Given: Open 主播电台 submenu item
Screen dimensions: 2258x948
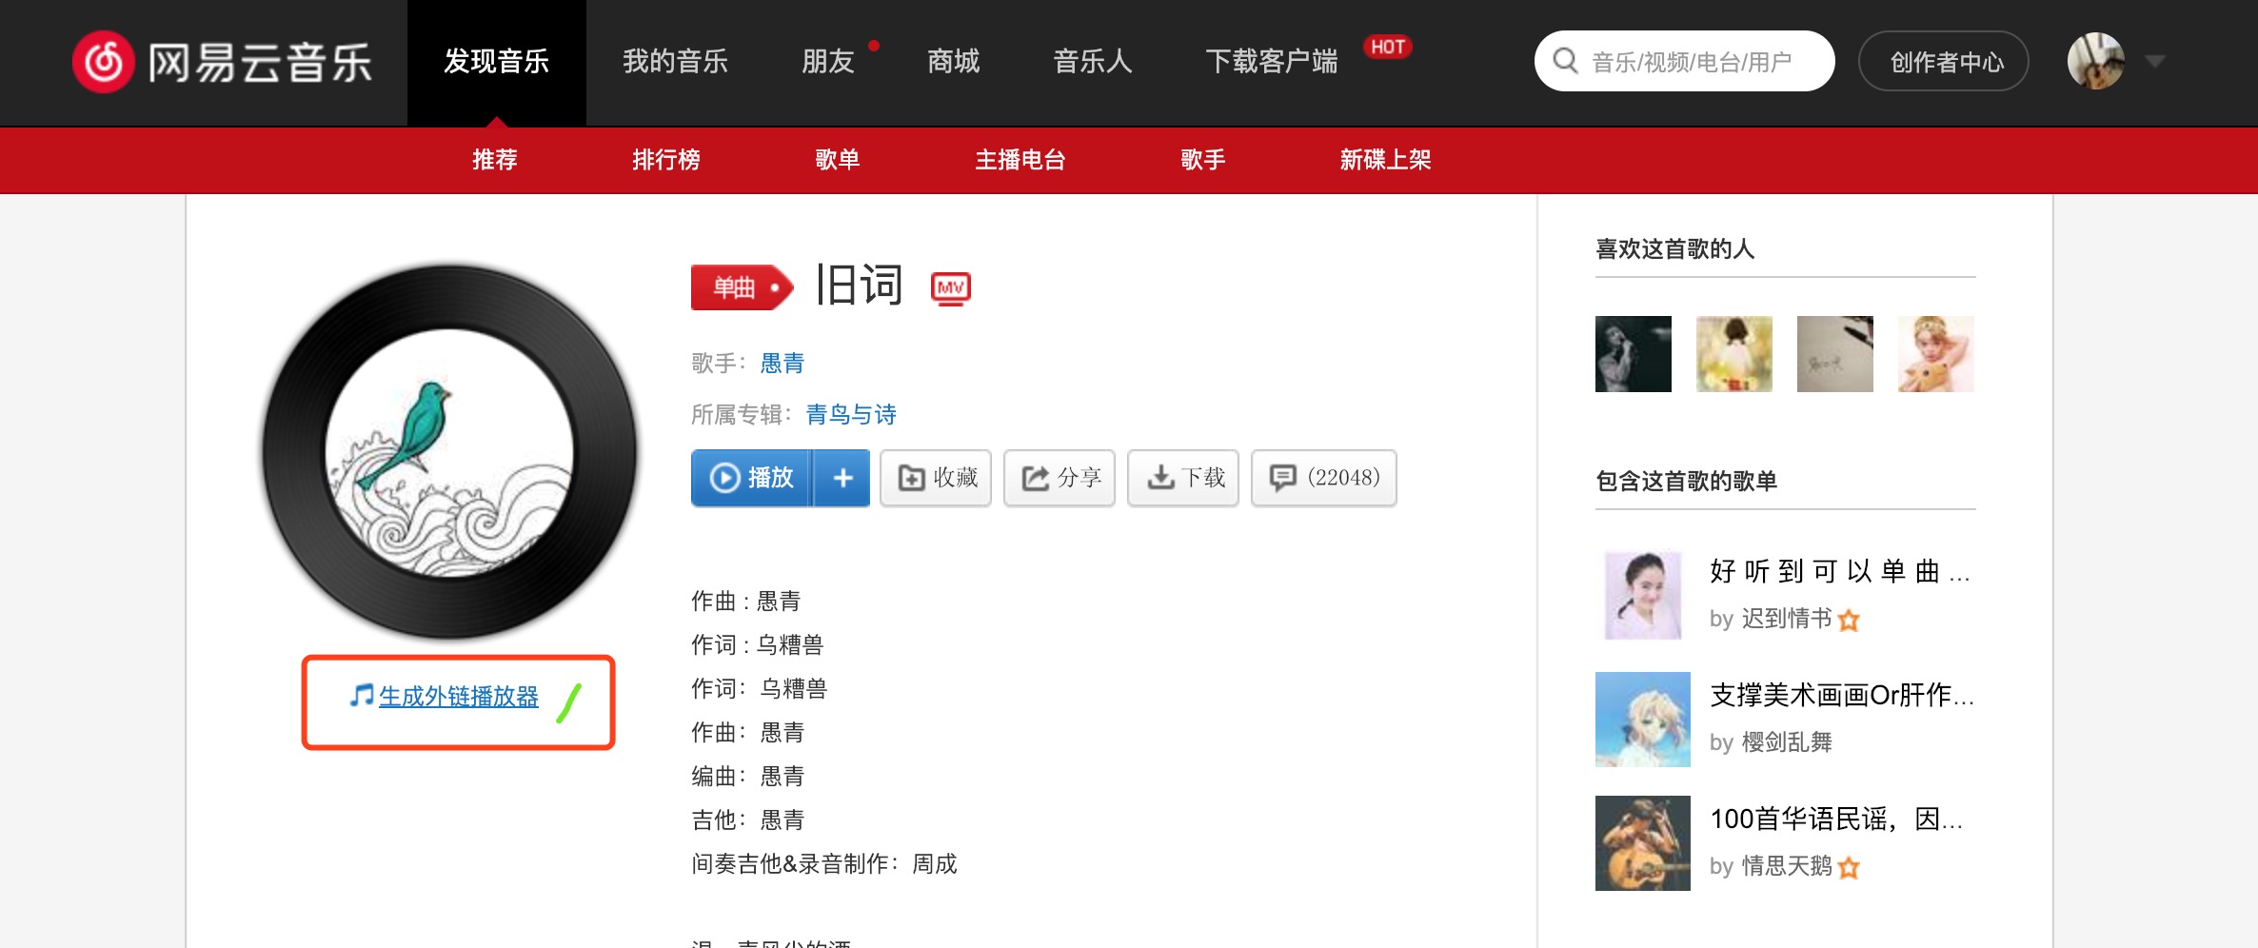Looking at the screenshot, I should click(x=1020, y=160).
